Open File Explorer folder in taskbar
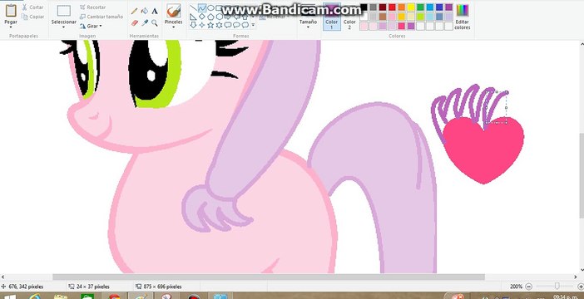The width and height of the screenshot is (584, 299). (x=61, y=297)
